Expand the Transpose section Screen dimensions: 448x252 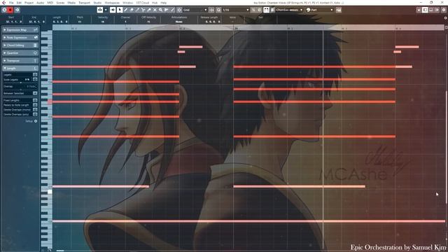click(5, 61)
